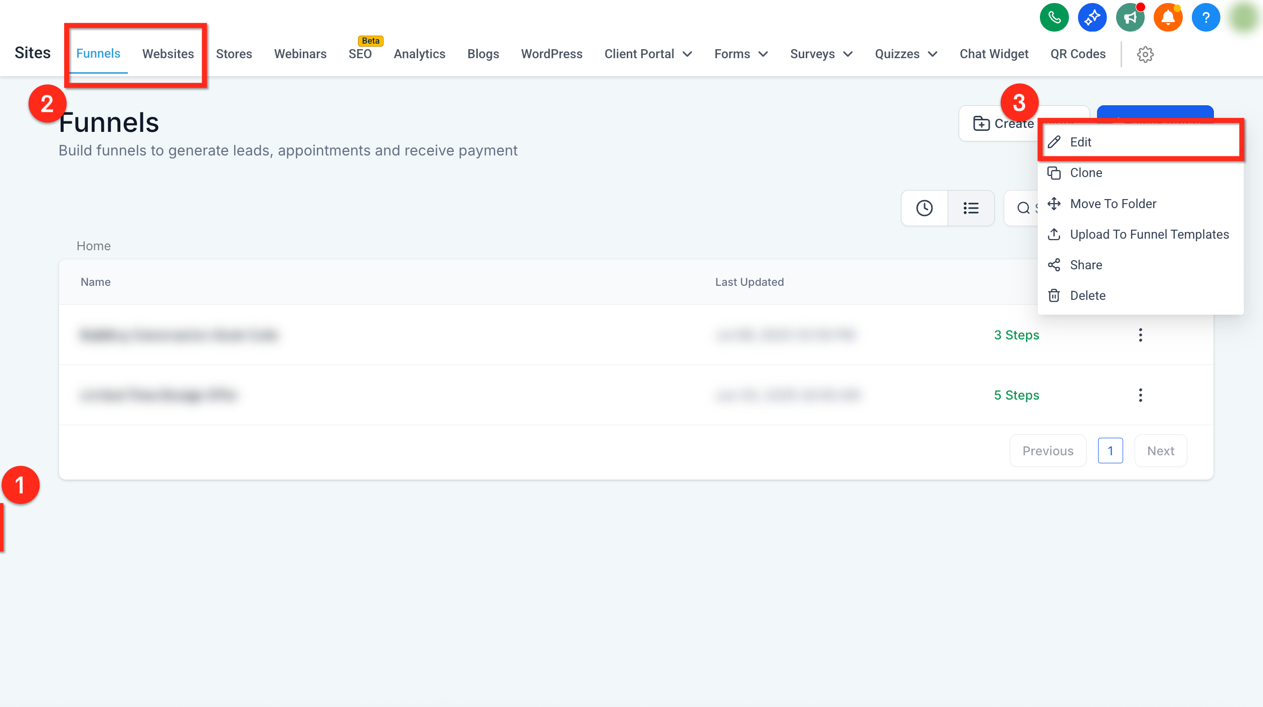Choose Edit in the context menu
This screenshot has height=707, width=1263.
[1141, 142]
